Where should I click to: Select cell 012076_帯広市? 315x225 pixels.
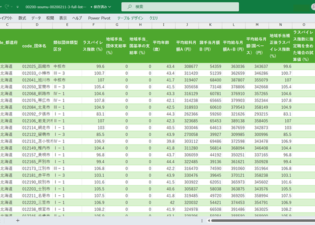[37, 101]
